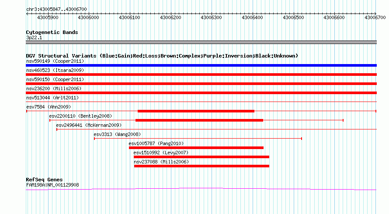Click the esv1510992 (Levy2007) label
The image size is (389, 214).
pyautogui.click(x=161, y=153)
